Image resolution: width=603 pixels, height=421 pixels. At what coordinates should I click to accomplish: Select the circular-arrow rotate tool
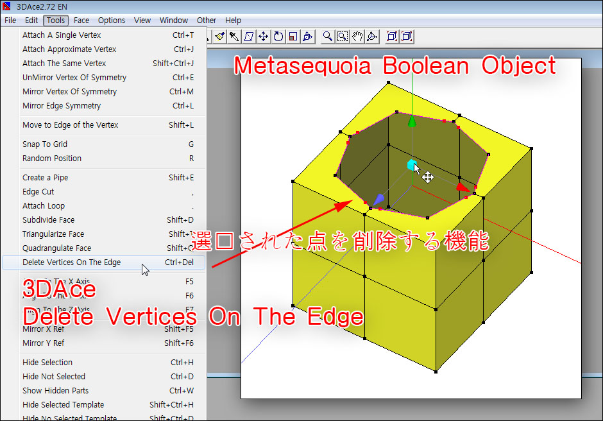tap(278, 37)
